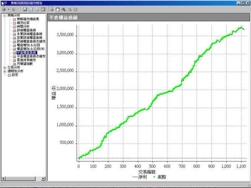Click chart icon beside 空單詳細權益曲線
Screen dimensions: 251x188
(x=14, y=38)
